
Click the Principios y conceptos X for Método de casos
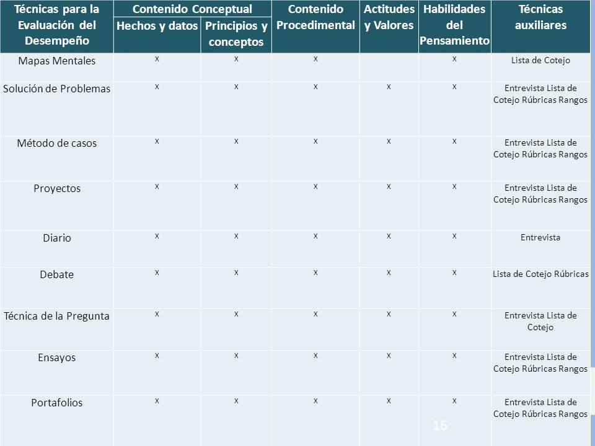[236, 141]
